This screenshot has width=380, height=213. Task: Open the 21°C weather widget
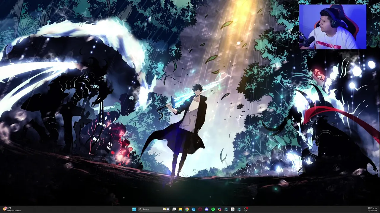12,209
